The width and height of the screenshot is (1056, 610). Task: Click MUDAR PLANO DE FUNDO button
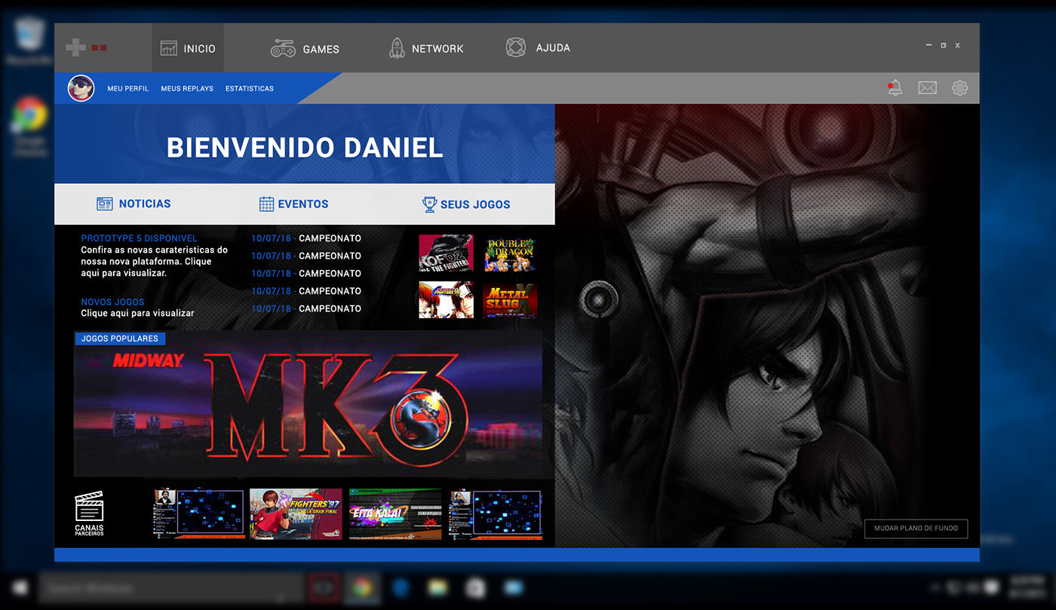[x=916, y=529]
